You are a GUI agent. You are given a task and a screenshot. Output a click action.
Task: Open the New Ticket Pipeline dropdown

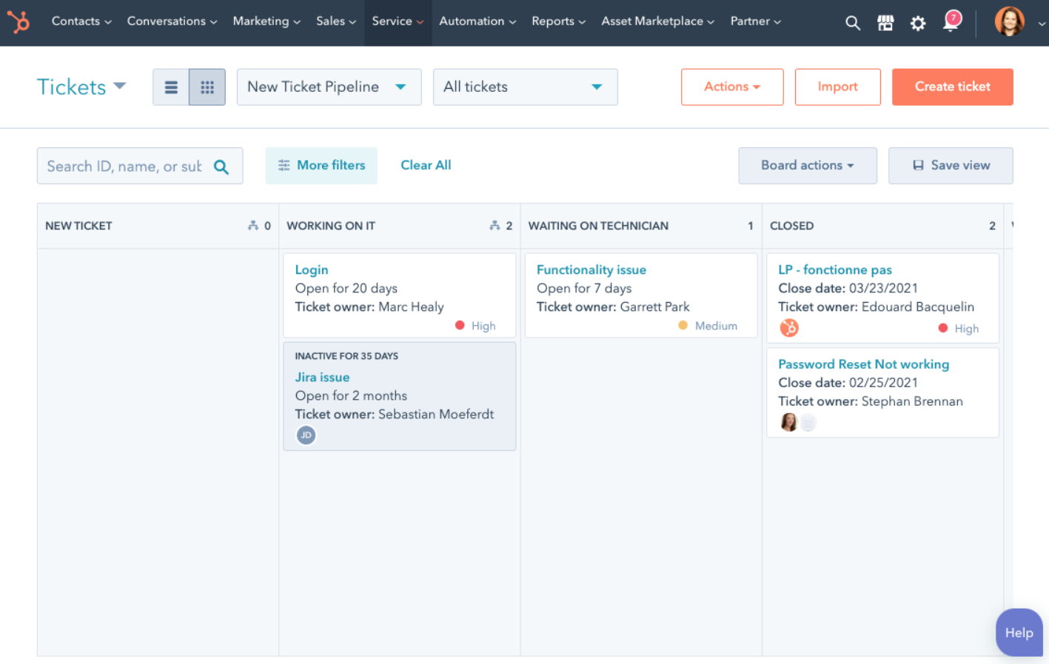point(329,87)
